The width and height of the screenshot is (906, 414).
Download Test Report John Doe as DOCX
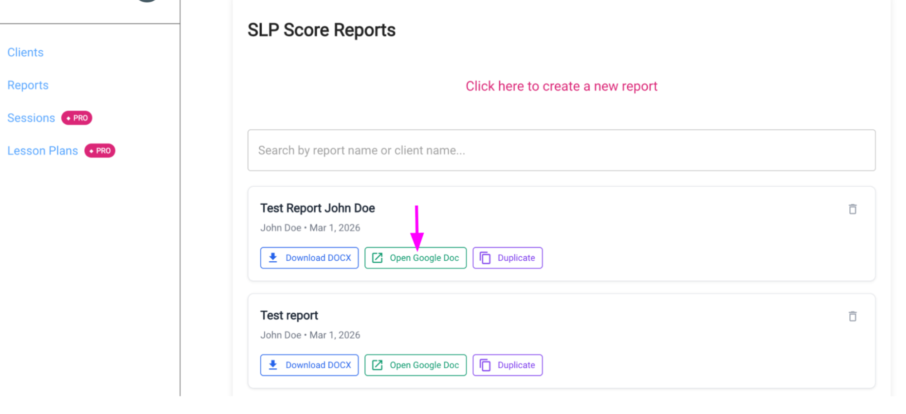point(309,257)
